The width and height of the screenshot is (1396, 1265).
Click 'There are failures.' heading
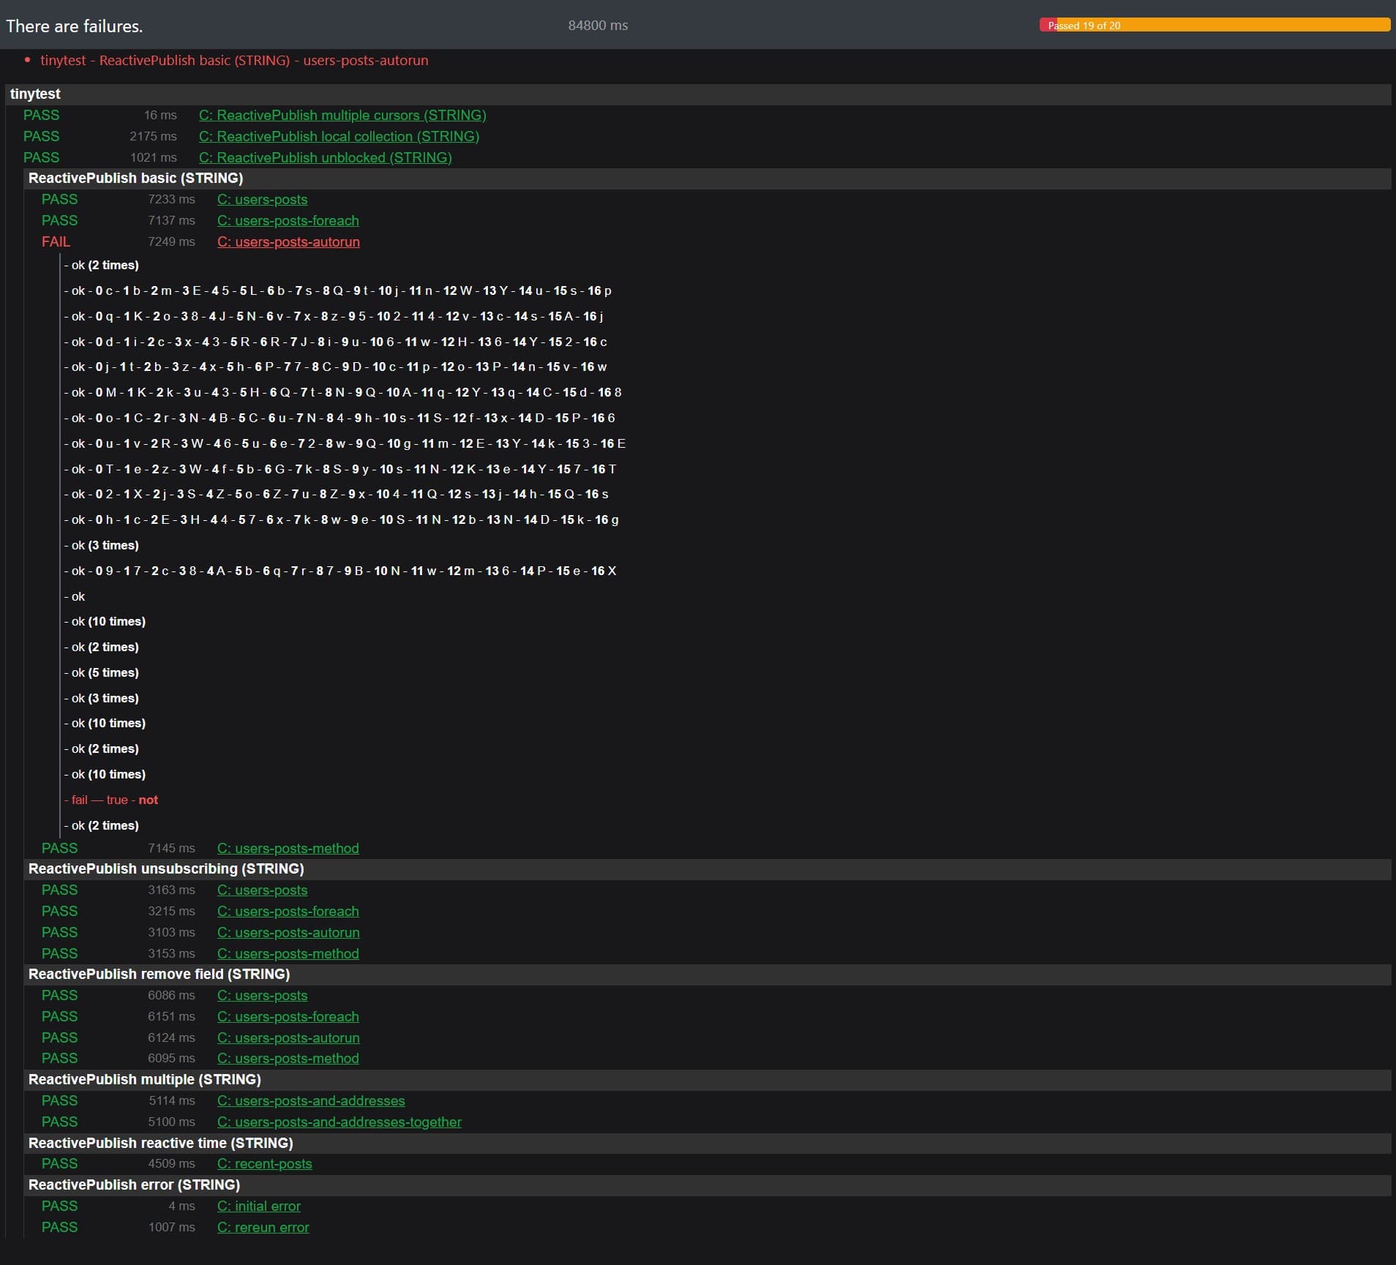pos(74,26)
